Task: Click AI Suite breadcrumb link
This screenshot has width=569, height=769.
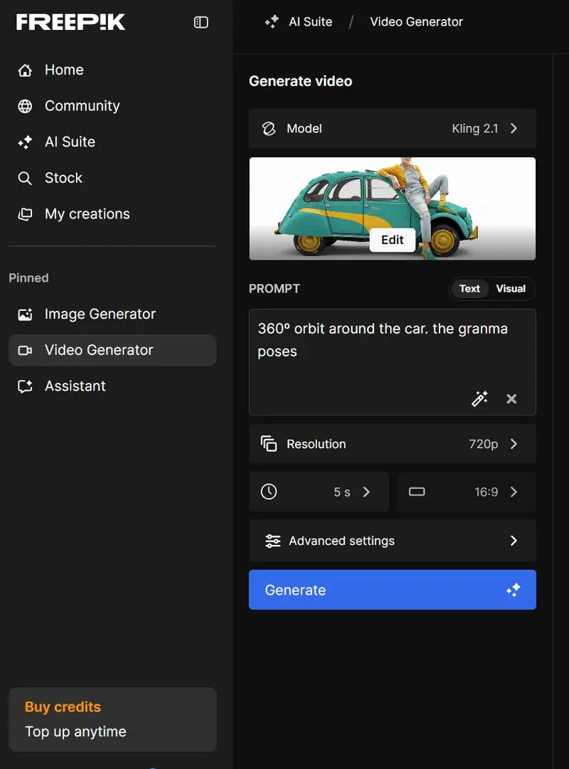Action: [x=311, y=21]
